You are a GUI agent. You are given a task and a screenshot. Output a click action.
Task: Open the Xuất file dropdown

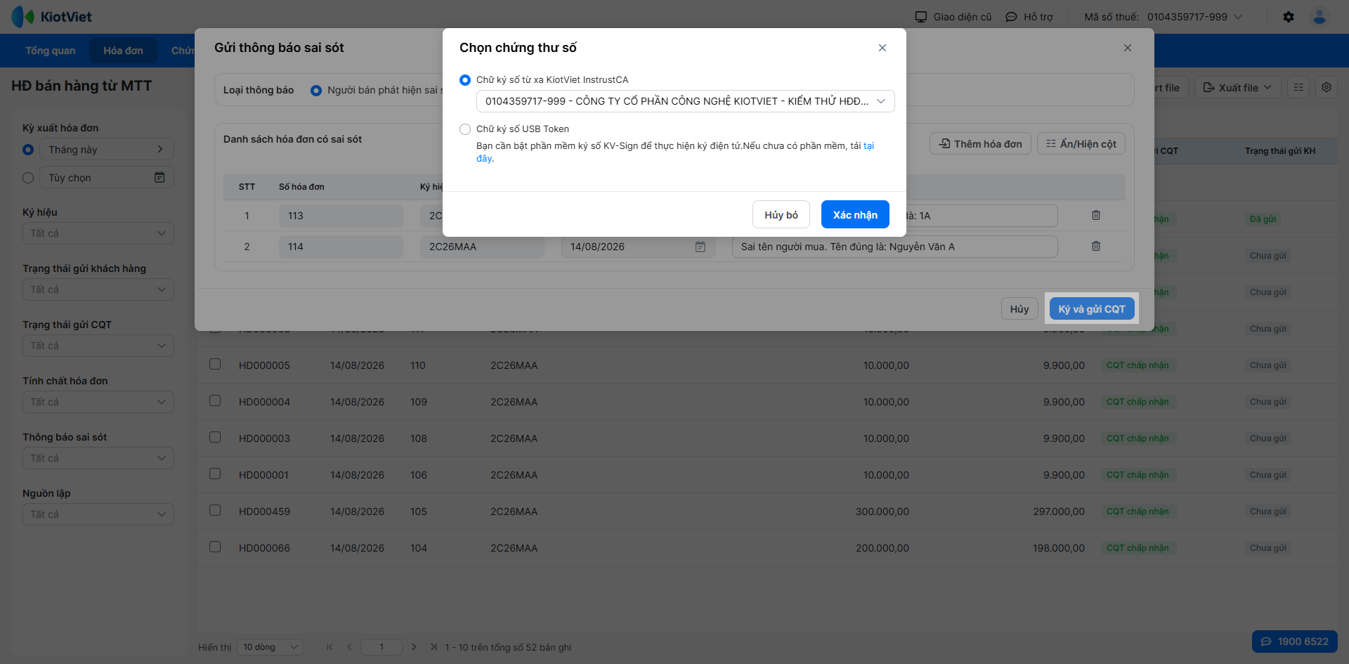(1238, 88)
